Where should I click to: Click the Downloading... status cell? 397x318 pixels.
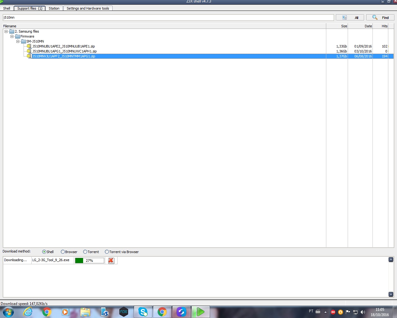click(16, 260)
